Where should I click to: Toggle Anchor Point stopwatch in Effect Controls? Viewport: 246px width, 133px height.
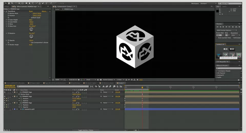[x=8, y=13]
